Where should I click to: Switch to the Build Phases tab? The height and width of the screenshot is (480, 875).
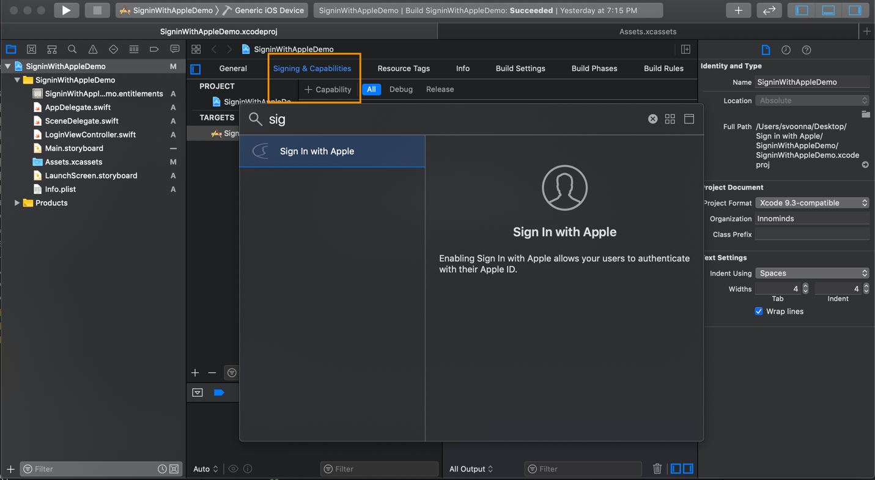(594, 68)
